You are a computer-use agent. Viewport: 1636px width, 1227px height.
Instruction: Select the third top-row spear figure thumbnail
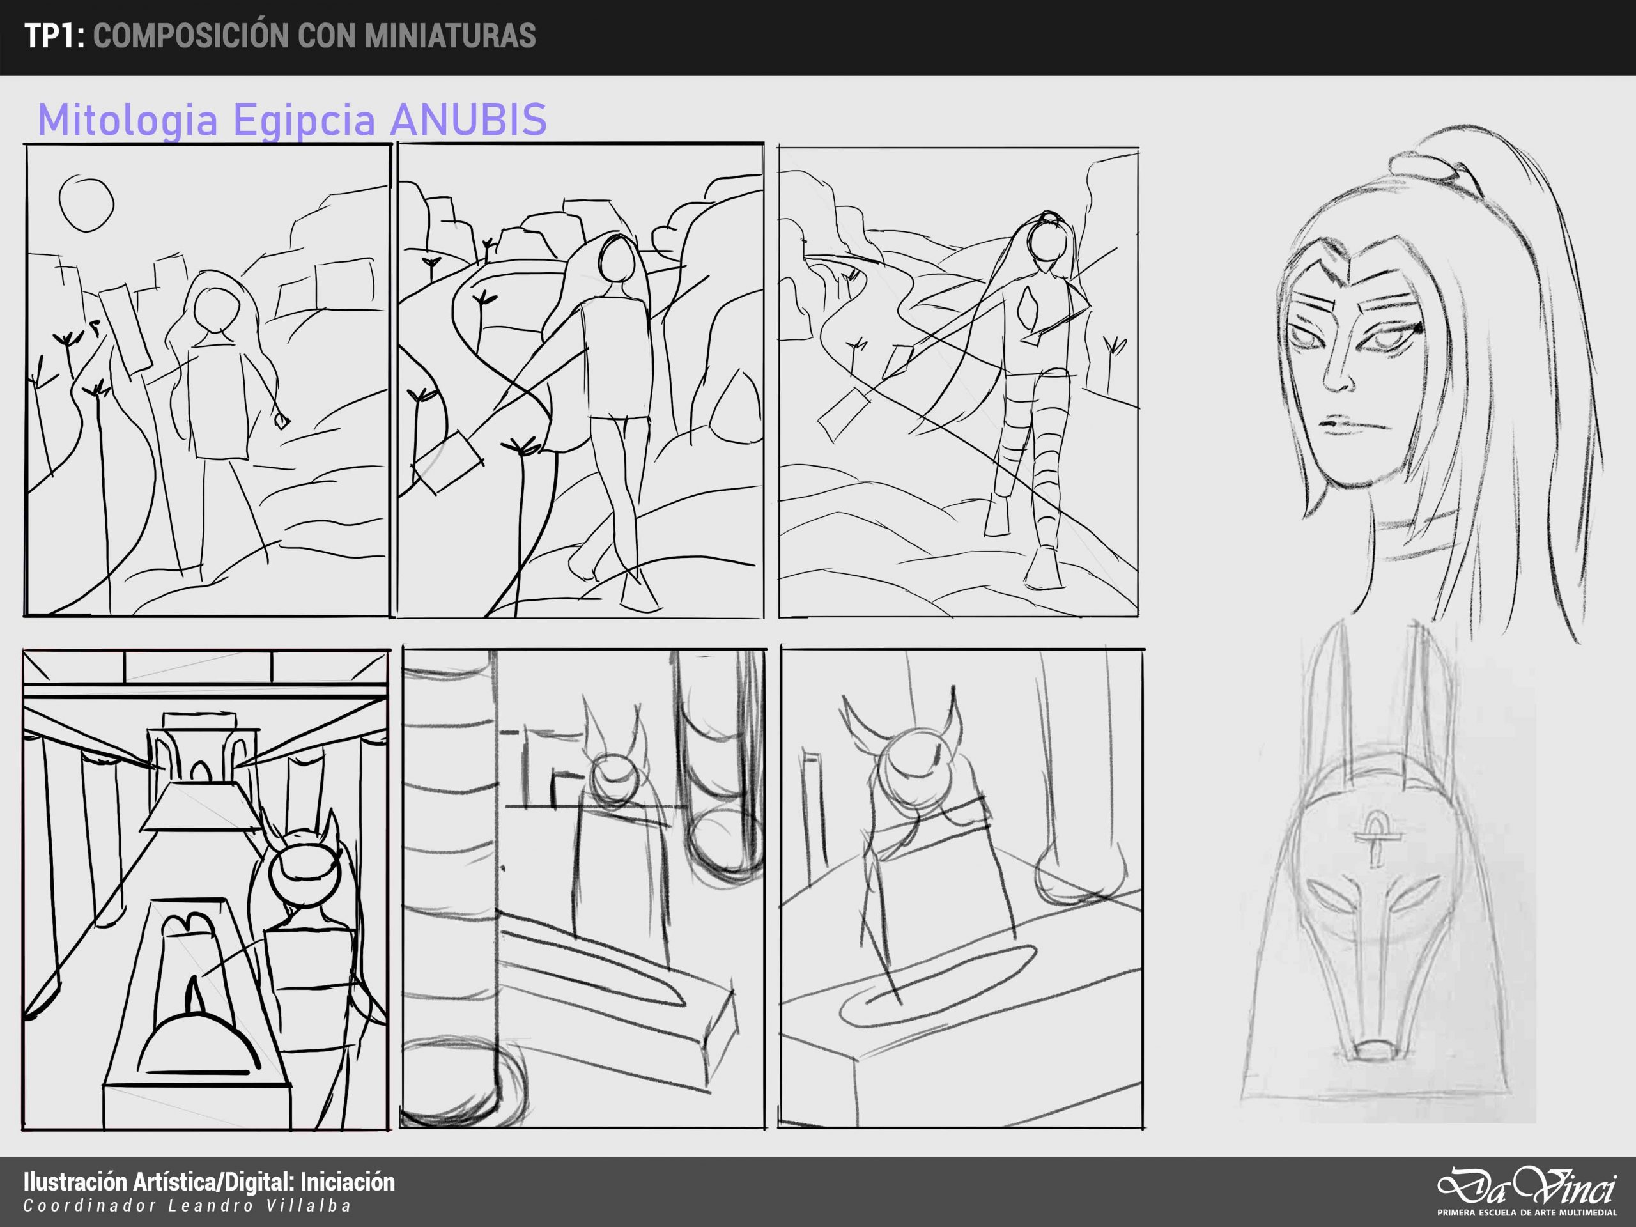coord(958,382)
